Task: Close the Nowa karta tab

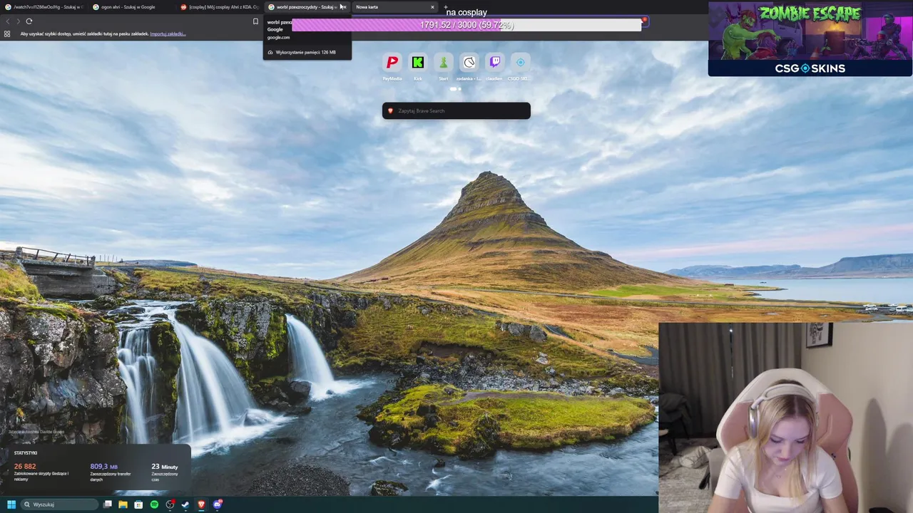Action: point(432,7)
